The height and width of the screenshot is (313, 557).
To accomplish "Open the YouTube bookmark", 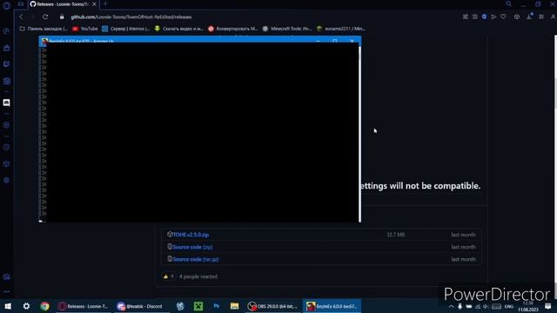I will [85, 29].
